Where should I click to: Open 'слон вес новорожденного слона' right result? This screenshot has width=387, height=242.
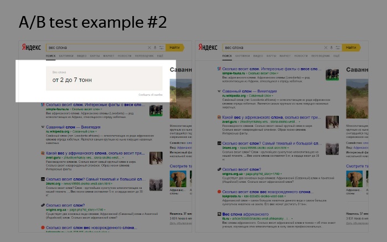coord(268,192)
